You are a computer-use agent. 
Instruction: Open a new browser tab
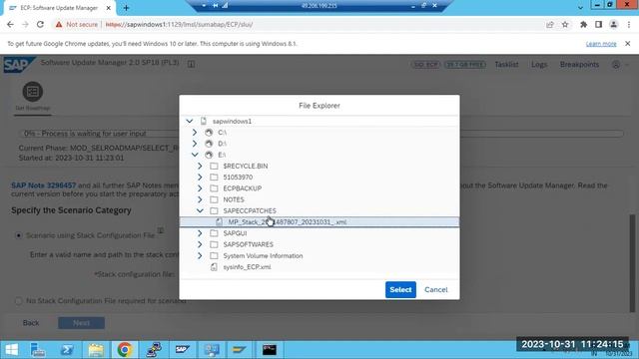[126, 8]
